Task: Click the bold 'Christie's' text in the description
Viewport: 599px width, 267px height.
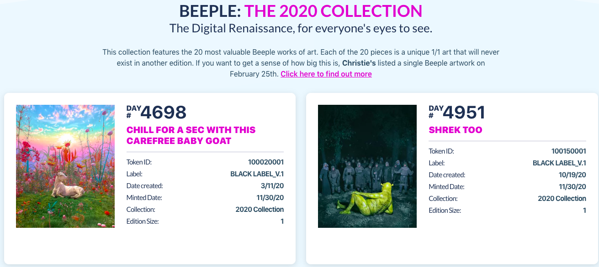Action: 359,63
